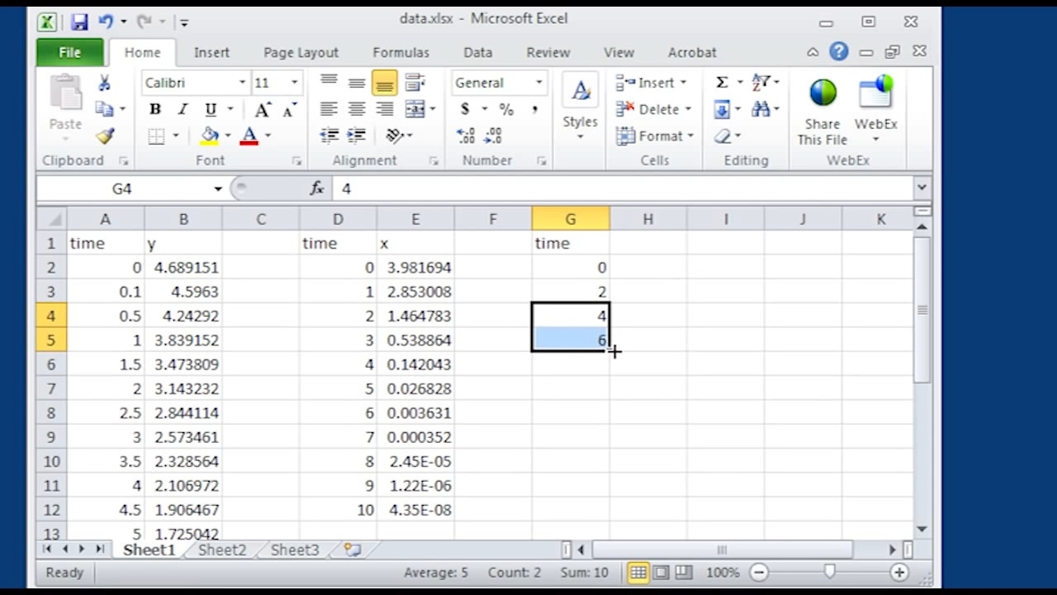Expand the General number format dropdown
Image resolution: width=1057 pixels, height=595 pixels.
(x=538, y=83)
